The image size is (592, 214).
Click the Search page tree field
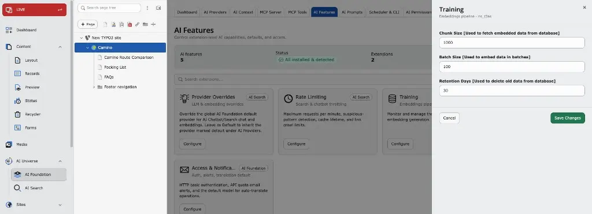tap(109, 8)
